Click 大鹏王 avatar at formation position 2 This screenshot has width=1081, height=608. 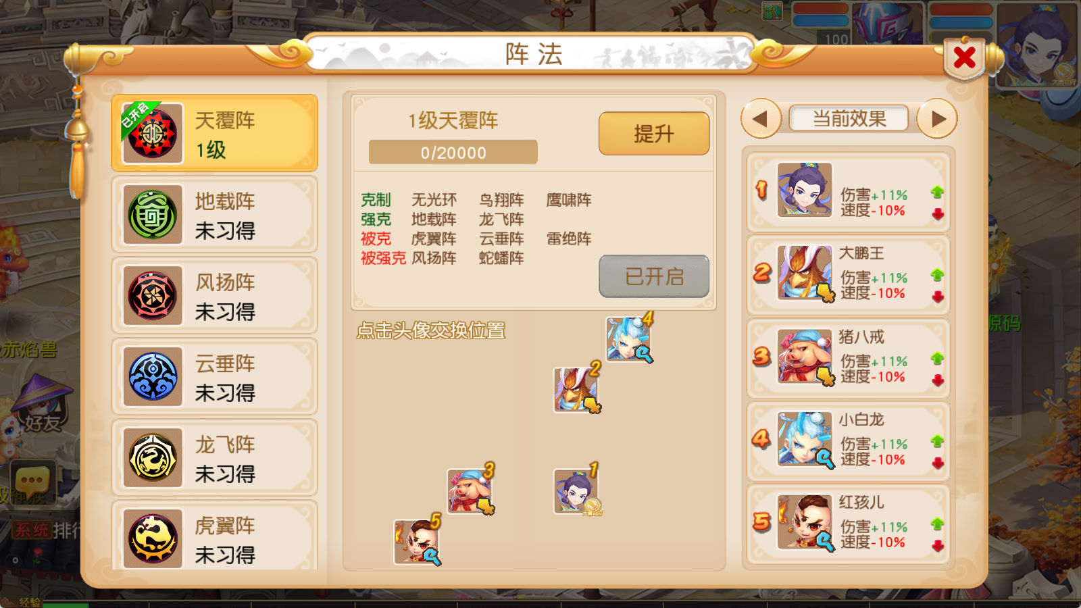[x=576, y=389]
